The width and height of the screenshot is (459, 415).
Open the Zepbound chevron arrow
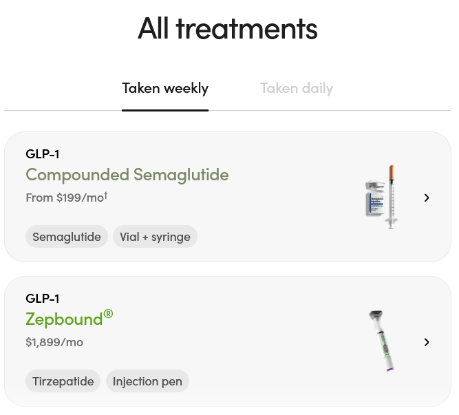point(427,342)
